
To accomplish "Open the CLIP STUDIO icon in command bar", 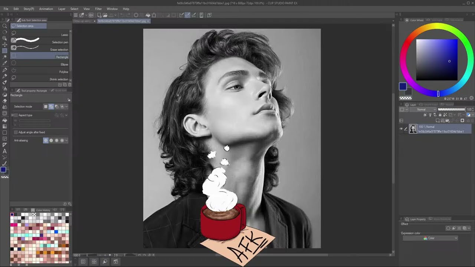I will [91, 15].
